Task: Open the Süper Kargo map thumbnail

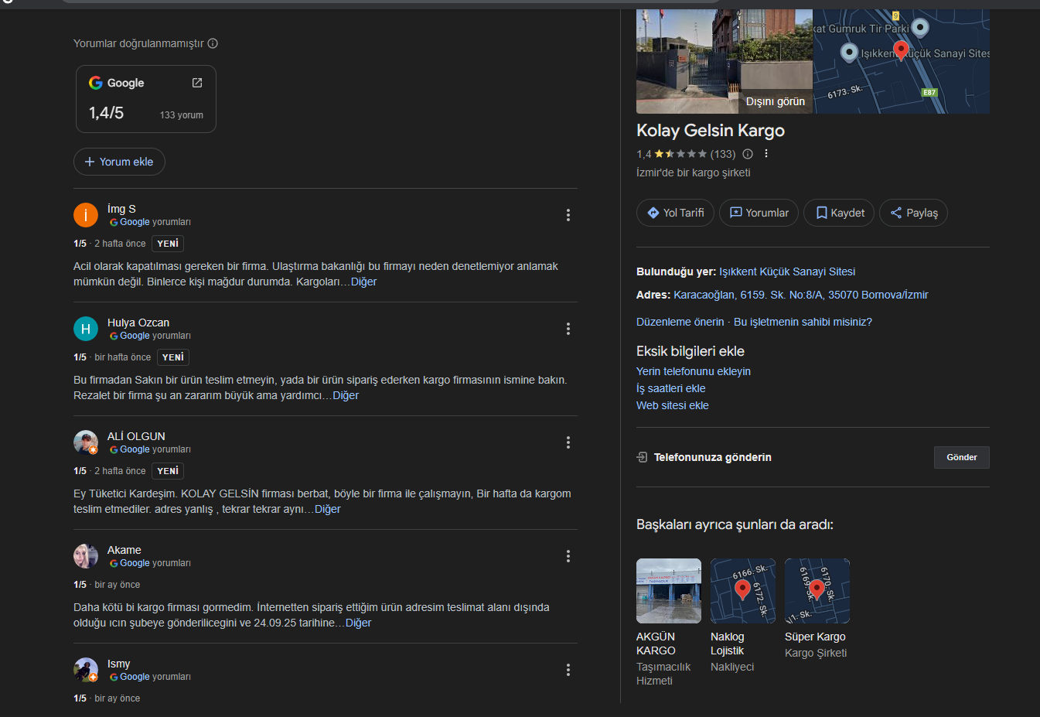Action: (x=817, y=591)
